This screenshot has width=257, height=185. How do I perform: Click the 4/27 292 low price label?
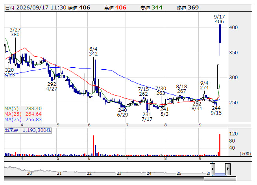52,86
